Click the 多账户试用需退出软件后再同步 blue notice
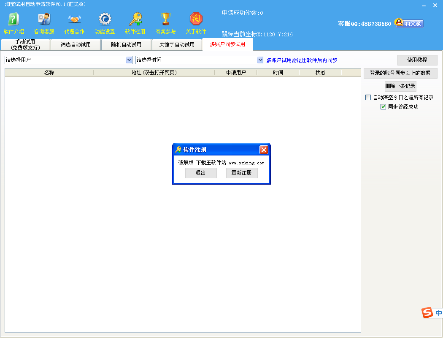 point(302,60)
